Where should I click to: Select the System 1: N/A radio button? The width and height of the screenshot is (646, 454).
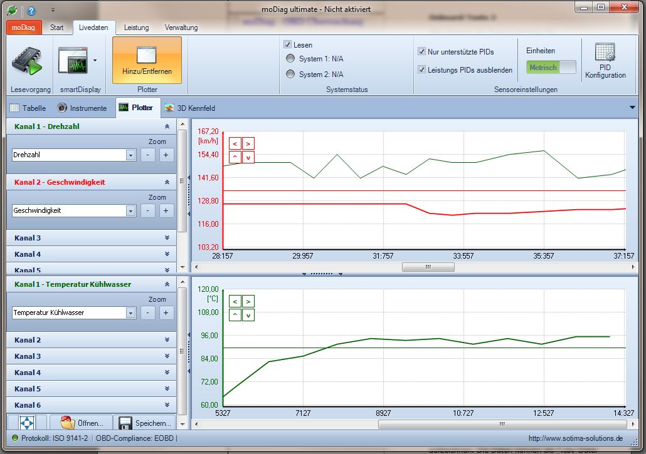coord(290,59)
